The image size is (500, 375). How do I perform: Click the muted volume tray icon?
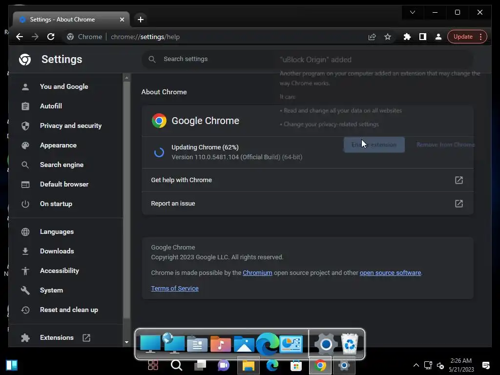[440, 365]
